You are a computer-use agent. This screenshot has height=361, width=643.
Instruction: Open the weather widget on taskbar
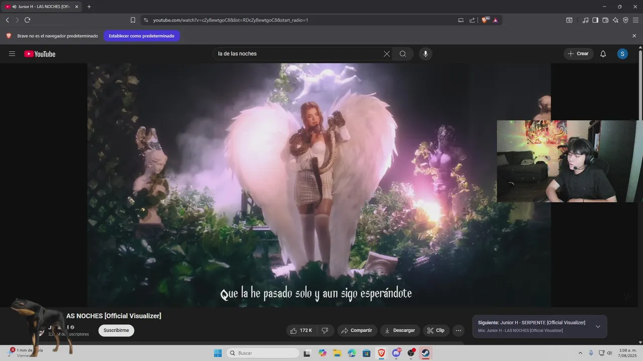pyautogui.click(x=26, y=352)
